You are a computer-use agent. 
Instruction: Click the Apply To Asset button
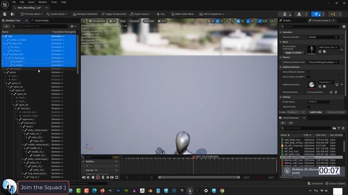point(293,53)
